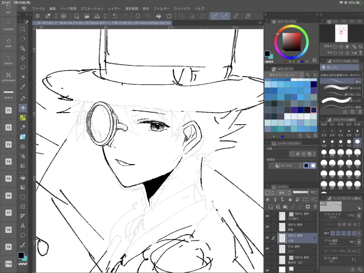Select the 練り消しゴム sub tool

click(340, 94)
